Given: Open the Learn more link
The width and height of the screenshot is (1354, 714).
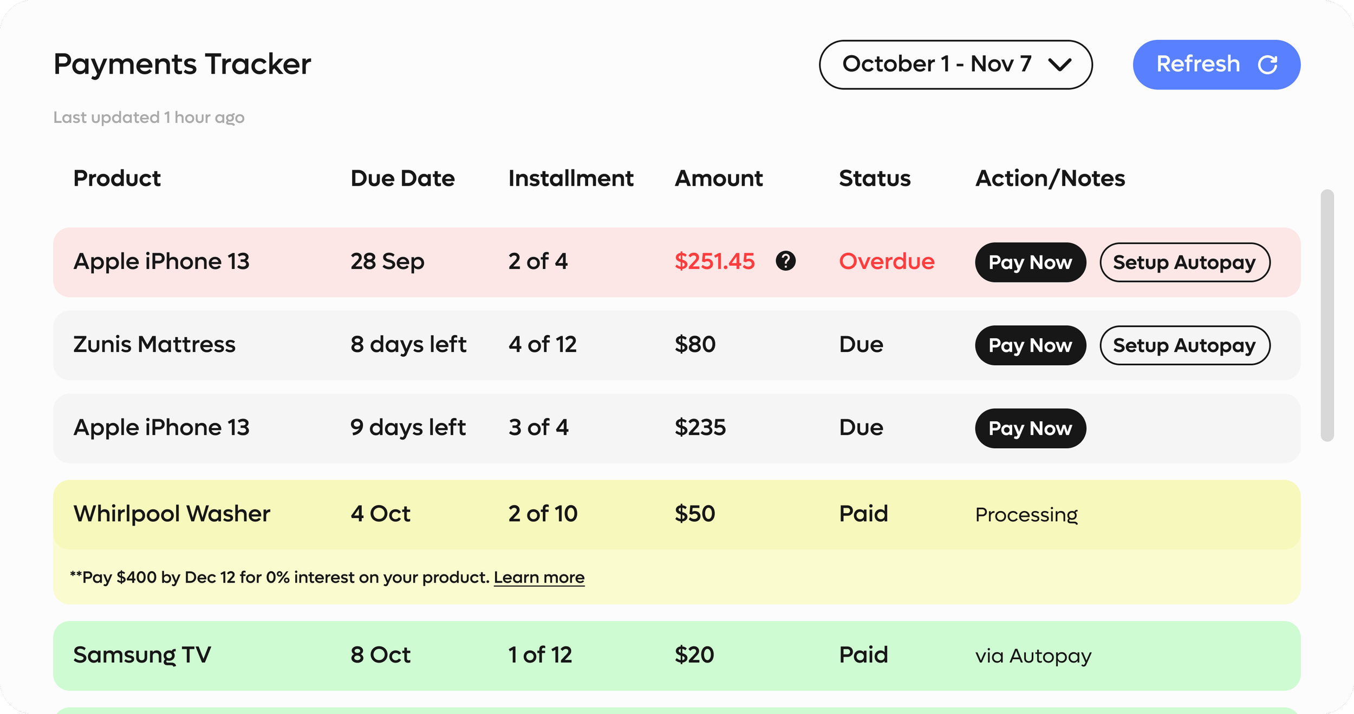Looking at the screenshot, I should click(x=539, y=578).
